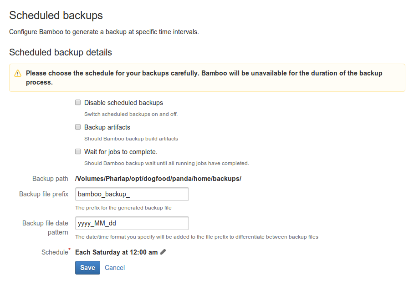Click the /Volumes/Pharlap backup path text
This screenshot has width=414, height=285.
coord(158,179)
